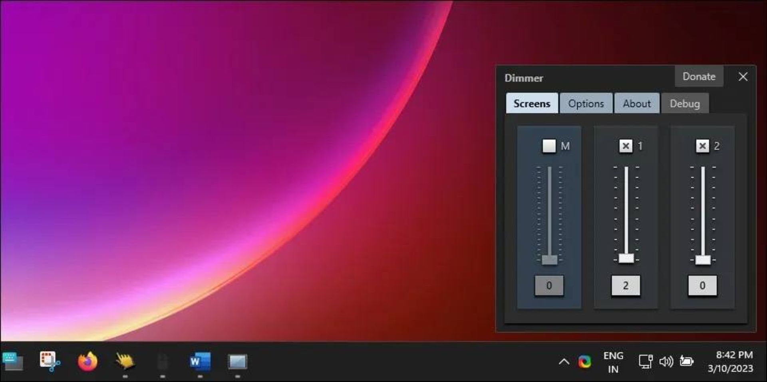
Task: Switch to the Options tab
Action: pyautogui.click(x=586, y=104)
